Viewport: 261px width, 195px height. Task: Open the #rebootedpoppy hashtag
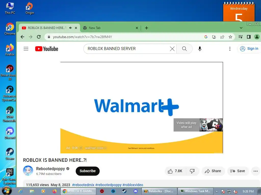point(108,185)
